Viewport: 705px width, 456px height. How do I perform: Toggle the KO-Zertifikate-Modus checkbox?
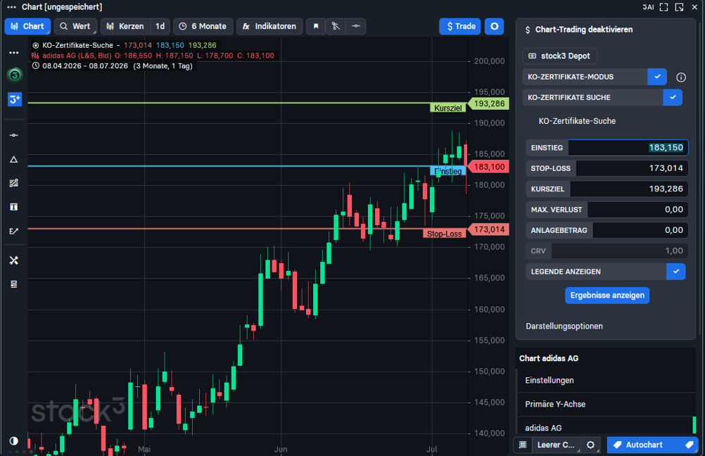click(x=657, y=77)
